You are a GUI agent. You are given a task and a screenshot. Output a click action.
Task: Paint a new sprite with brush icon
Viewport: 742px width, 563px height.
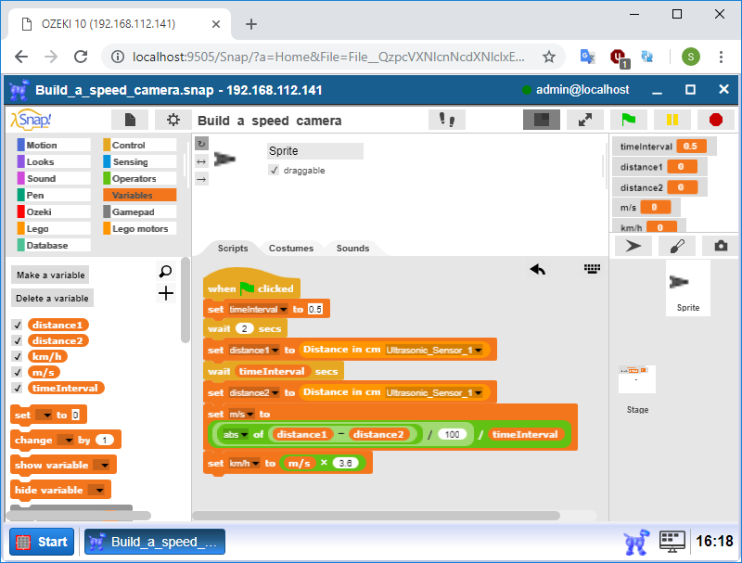coord(677,246)
